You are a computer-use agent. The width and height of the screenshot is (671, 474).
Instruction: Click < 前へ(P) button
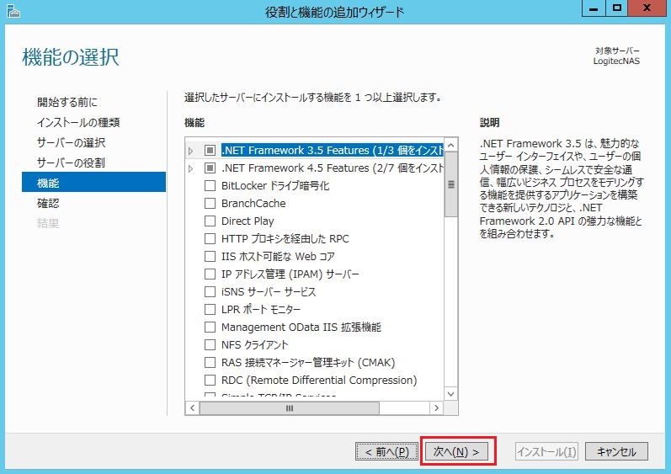386,451
